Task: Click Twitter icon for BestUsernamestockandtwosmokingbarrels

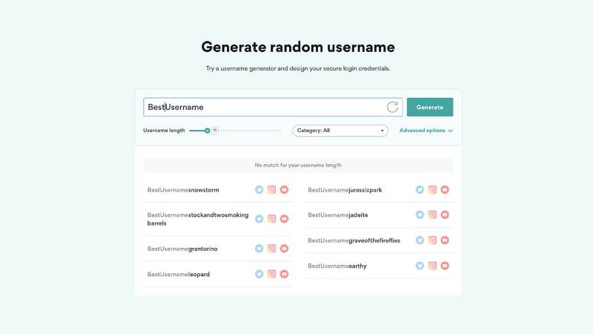Action: [259, 219]
